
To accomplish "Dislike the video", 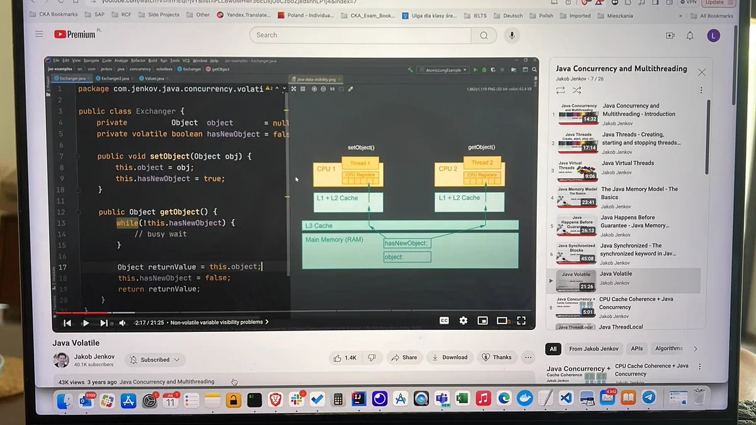I will 372,357.
